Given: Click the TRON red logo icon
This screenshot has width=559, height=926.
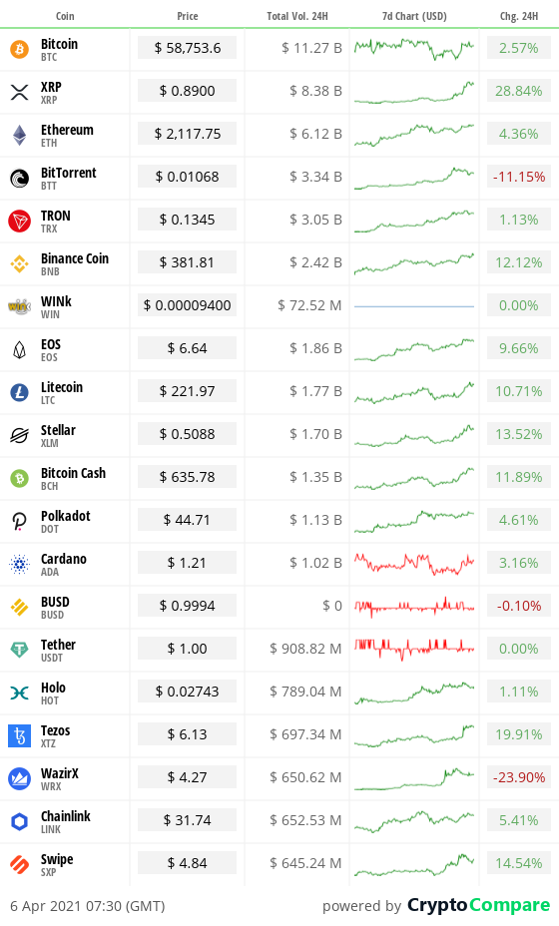Looking at the screenshot, I should [x=20, y=221].
